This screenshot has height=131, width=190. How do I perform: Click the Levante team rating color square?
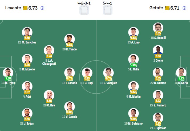click(x=25, y=8)
